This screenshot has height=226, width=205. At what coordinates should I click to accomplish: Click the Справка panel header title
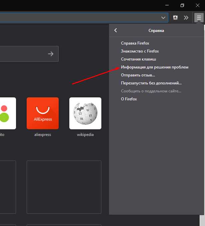tap(156, 31)
